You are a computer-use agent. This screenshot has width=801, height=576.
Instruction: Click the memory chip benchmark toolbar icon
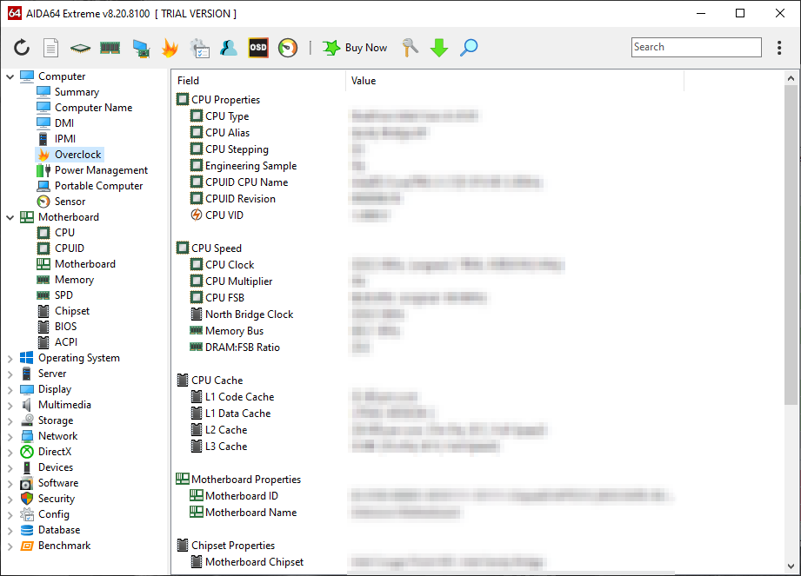coord(110,48)
